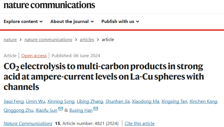Click Cite this article
The width and height of the screenshot is (224, 127).
[140, 124]
